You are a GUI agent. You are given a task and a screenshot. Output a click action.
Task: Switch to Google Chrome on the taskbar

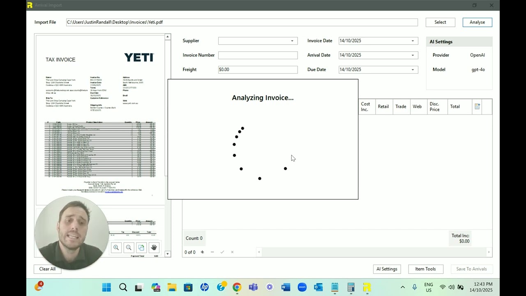[x=237, y=287]
